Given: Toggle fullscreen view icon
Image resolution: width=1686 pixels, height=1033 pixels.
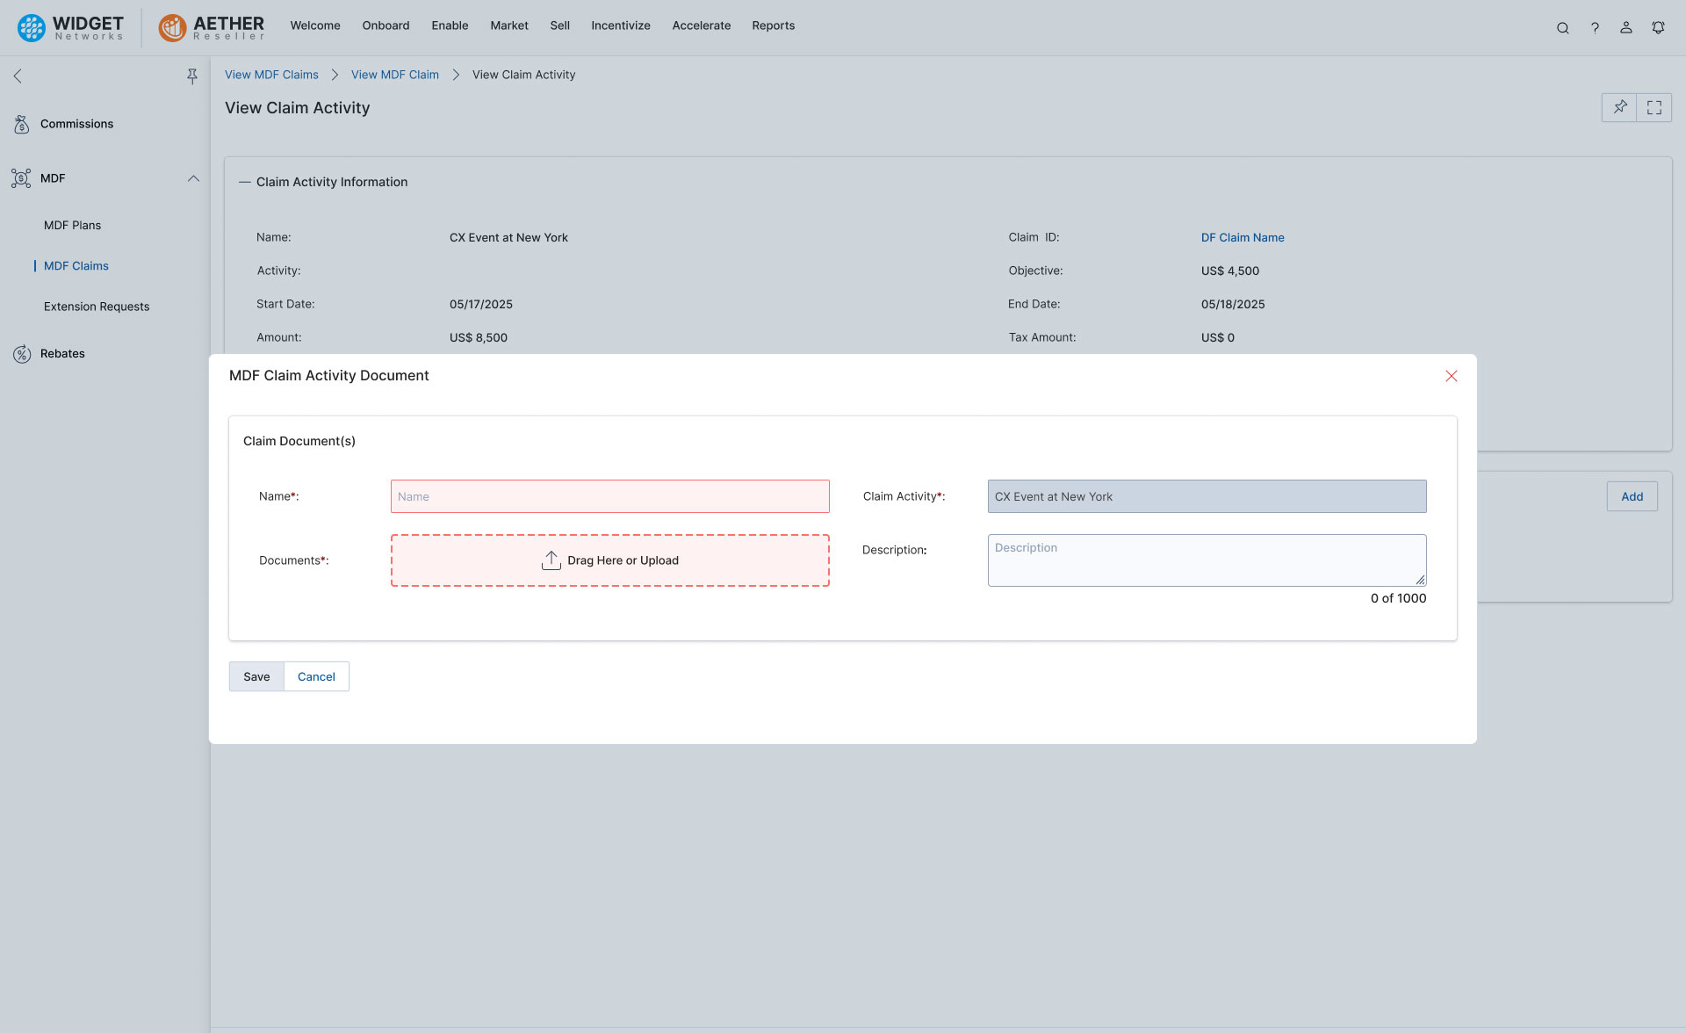Looking at the screenshot, I should 1654,107.
